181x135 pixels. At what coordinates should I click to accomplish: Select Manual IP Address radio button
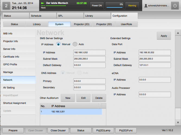[58, 44]
